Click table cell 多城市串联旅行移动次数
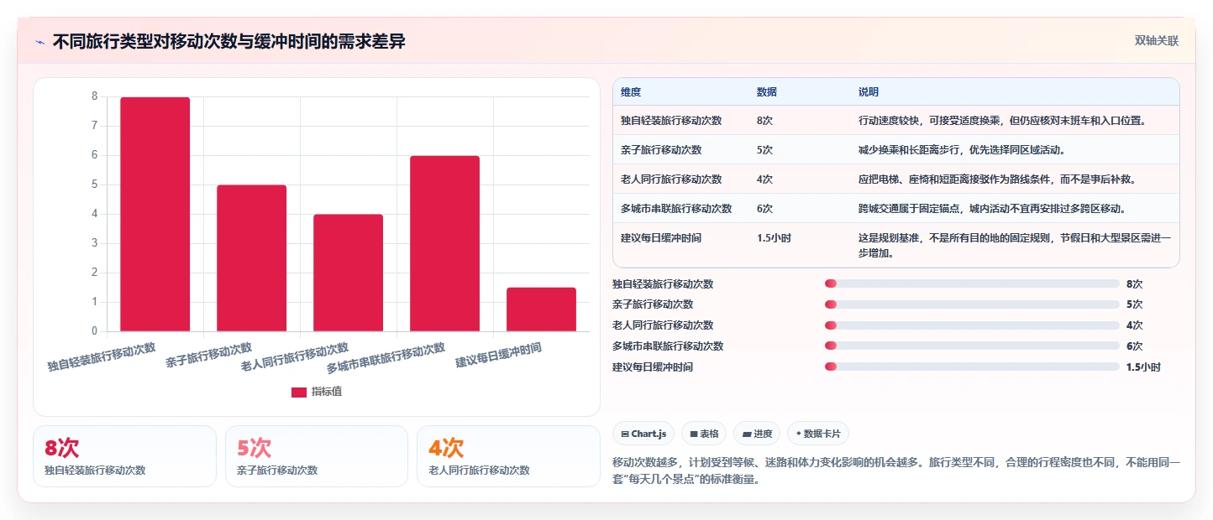The image size is (1213, 520). coord(676,208)
